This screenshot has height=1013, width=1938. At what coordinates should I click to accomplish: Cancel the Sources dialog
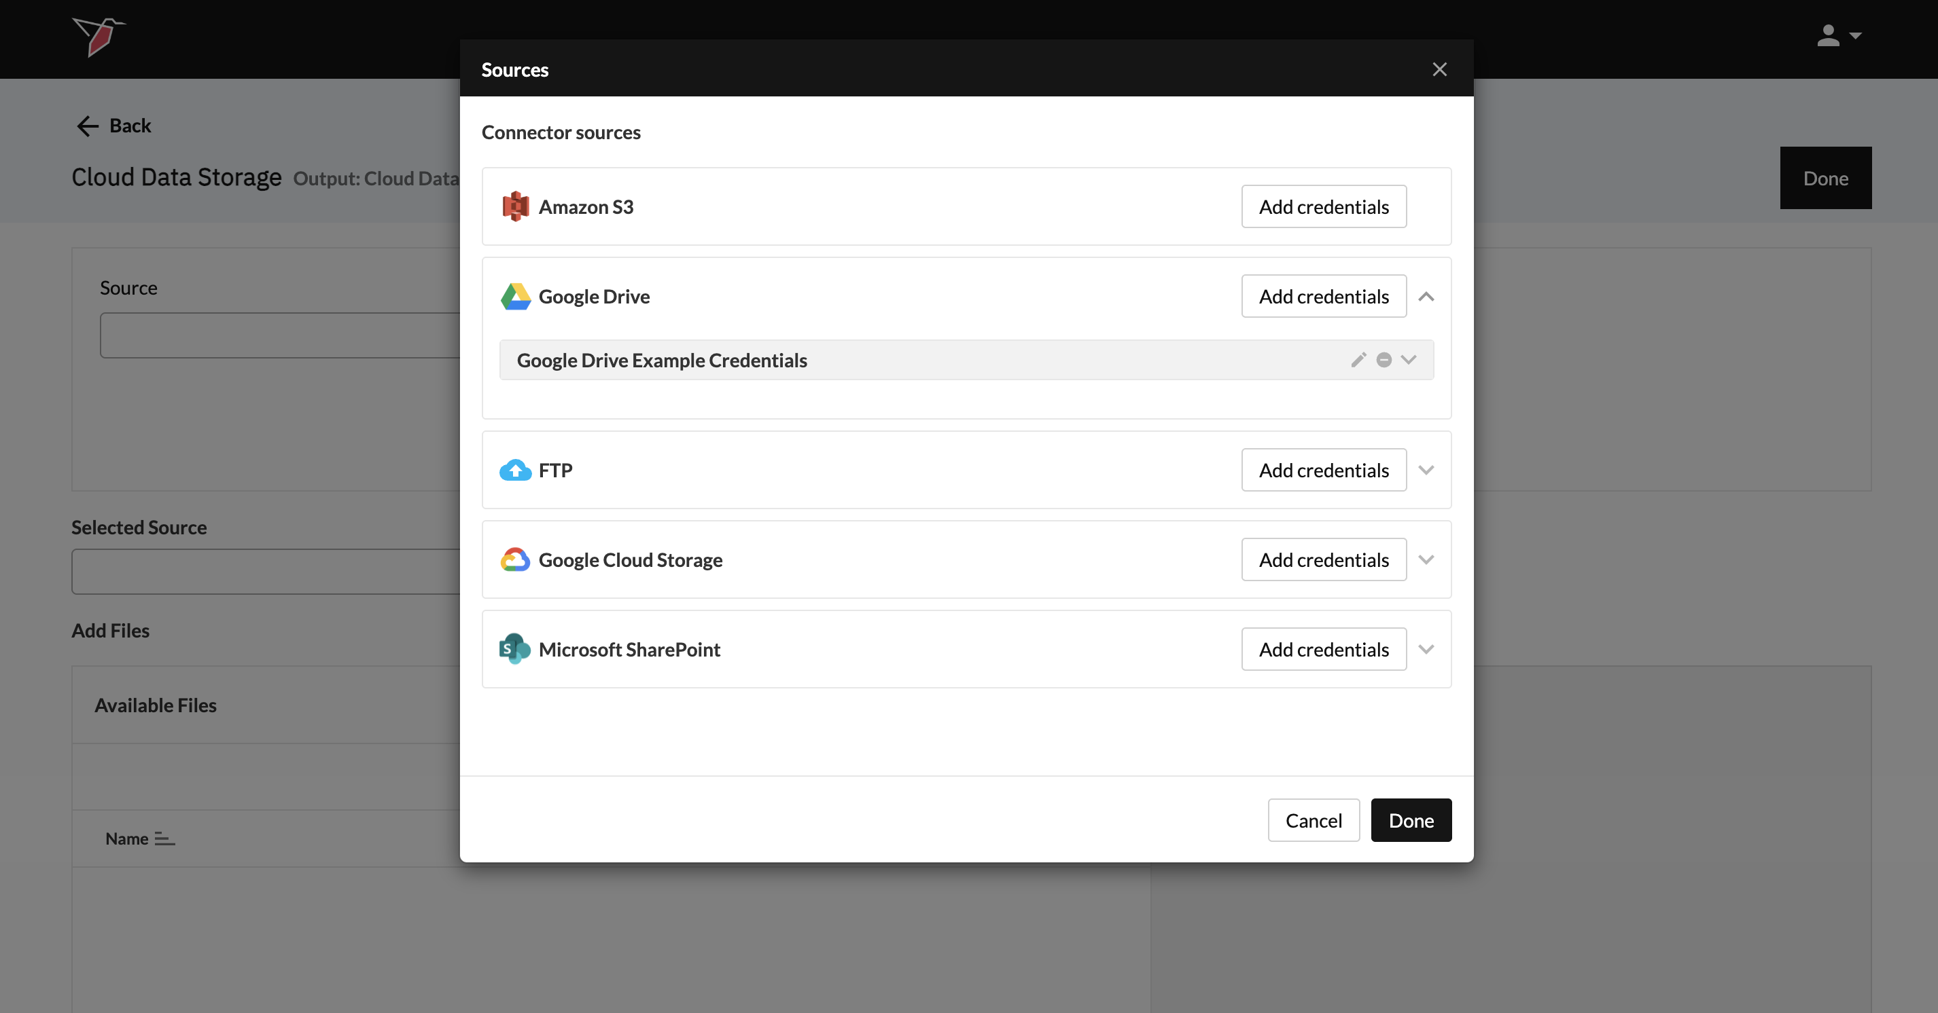pos(1313,821)
